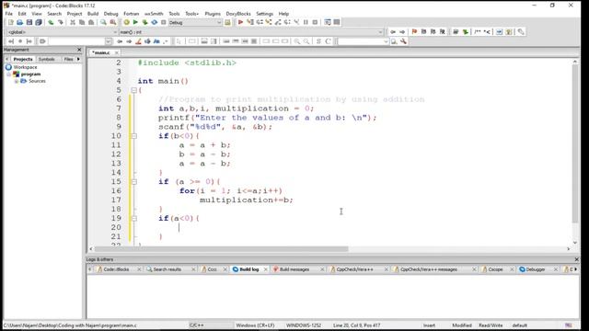Click the wrench icon in the search toolbar
This screenshot has height=331, width=589.
tap(403, 41)
